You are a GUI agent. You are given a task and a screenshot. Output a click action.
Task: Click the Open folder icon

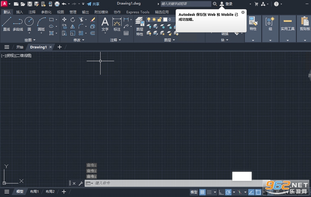pyautogui.click(x=23, y=4)
